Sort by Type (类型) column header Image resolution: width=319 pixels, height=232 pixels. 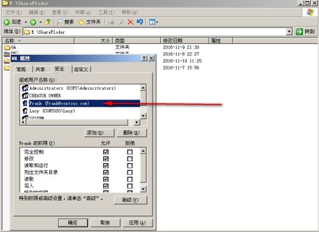137,41
